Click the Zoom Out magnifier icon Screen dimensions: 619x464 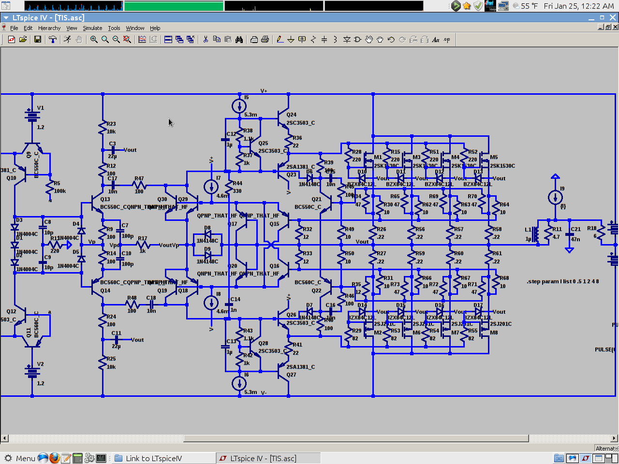116,40
